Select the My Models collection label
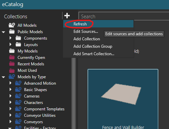The image size is (169, 129). click(x=28, y=51)
